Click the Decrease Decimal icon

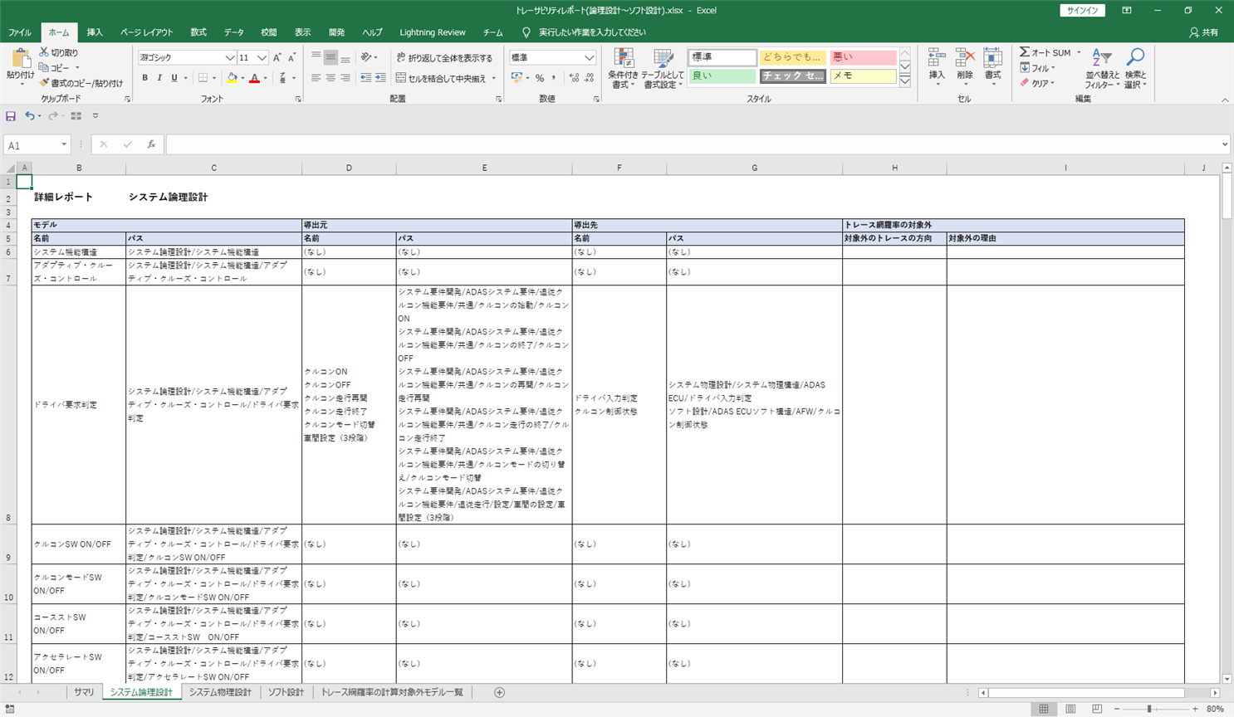point(589,78)
